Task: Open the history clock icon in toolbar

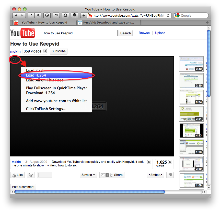Action: click(x=47, y=15)
